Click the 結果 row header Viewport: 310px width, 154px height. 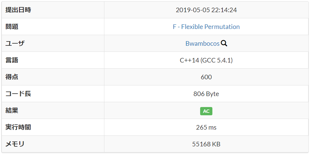pos(12,111)
